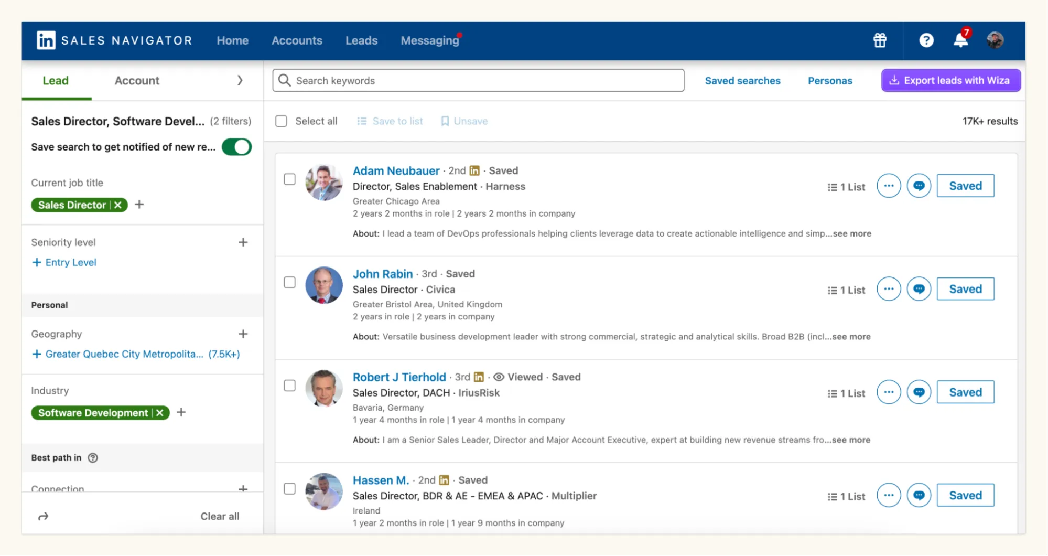The height and width of the screenshot is (556, 1048).
Task: Clear all filters
Action: click(x=220, y=516)
